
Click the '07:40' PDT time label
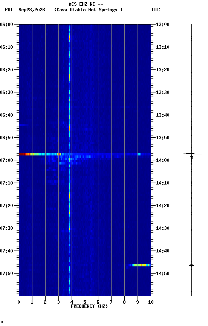(x=6, y=251)
